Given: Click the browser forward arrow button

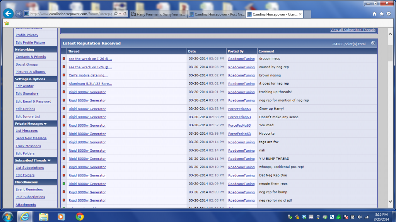Looking at the screenshot, I should point(19,14).
